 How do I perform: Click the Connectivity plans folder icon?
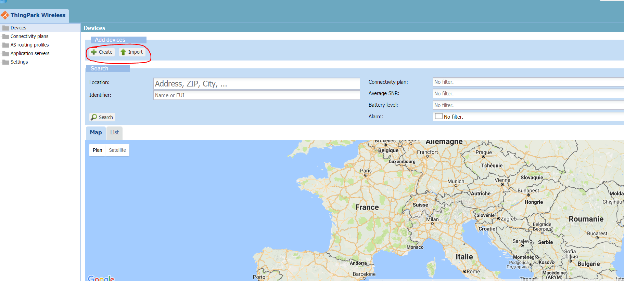tap(6, 36)
